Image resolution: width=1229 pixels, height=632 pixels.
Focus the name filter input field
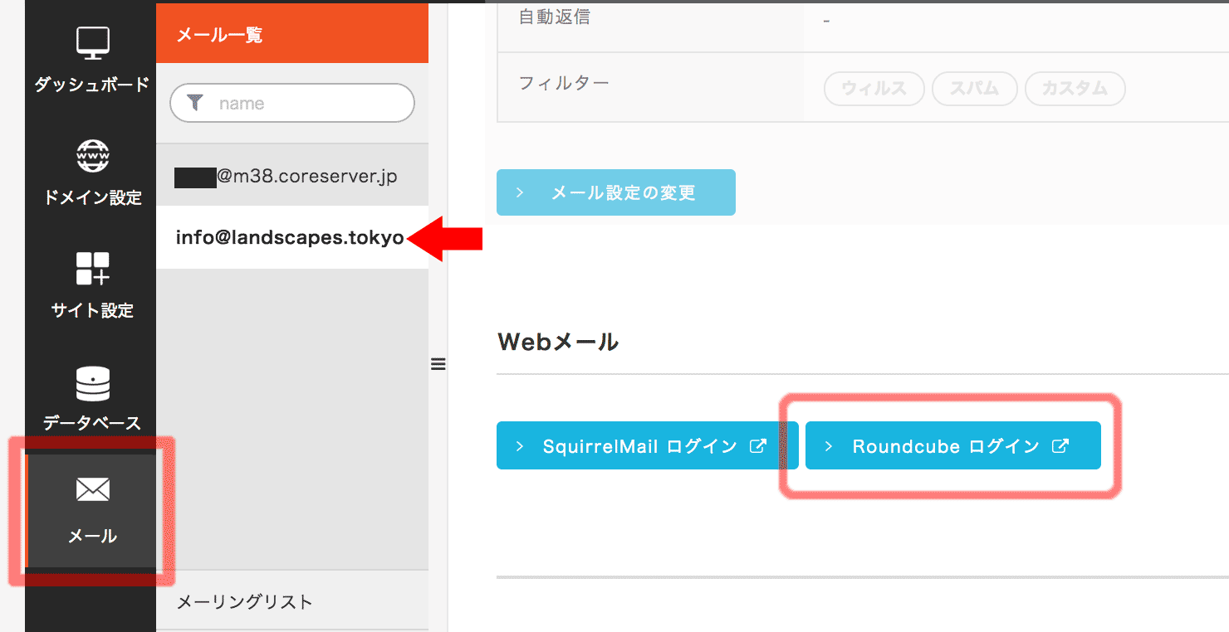click(x=292, y=103)
